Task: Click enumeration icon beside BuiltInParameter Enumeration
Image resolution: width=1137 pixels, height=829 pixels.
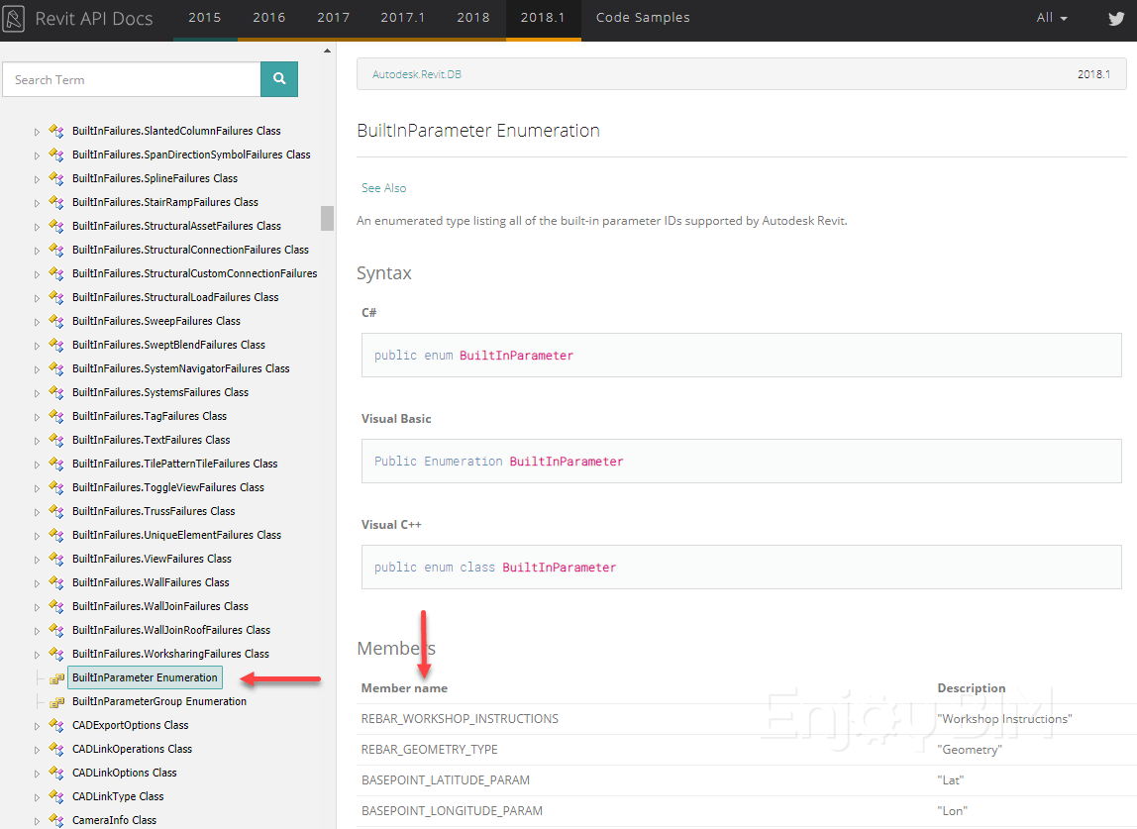Action: click(x=56, y=678)
